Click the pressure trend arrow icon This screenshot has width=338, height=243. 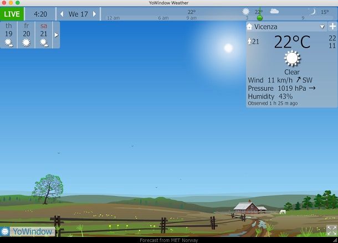pyautogui.click(x=312, y=88)
